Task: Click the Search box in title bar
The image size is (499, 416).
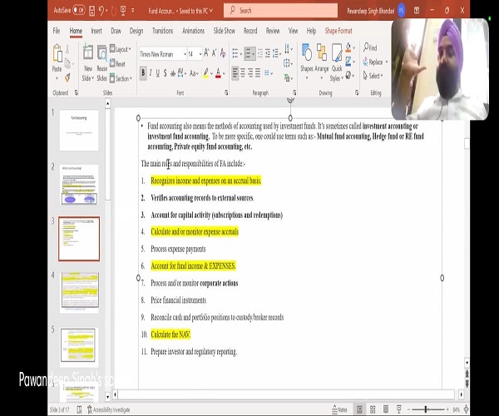Action: (x=280, y=11)
